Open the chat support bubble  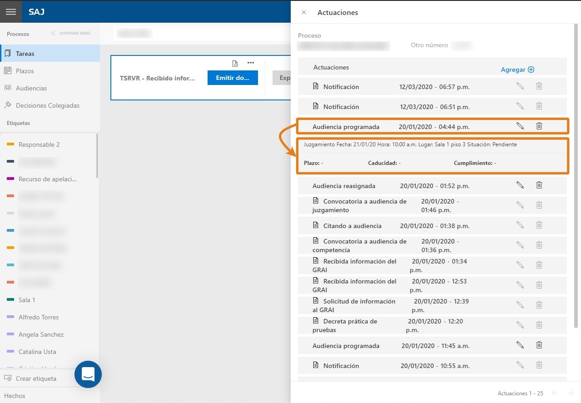click(x=88, y=374)
